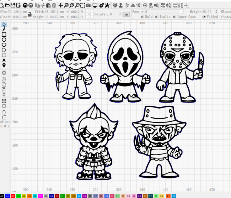Zoom to page with the magnifier icon
The image size is (231, 198).
pyautogui.click(x=66, y=6)
